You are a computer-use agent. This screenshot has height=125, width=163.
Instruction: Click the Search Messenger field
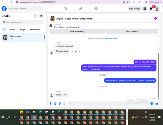22,22
